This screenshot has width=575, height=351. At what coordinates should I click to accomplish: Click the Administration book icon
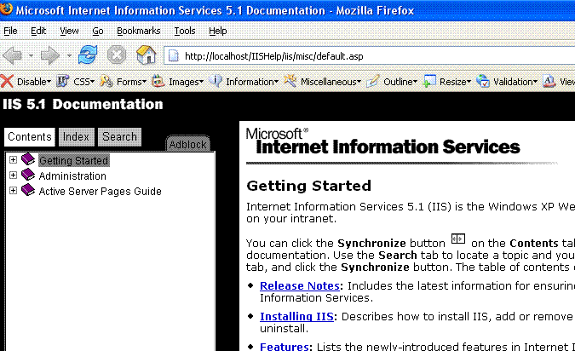pos(28,175)
